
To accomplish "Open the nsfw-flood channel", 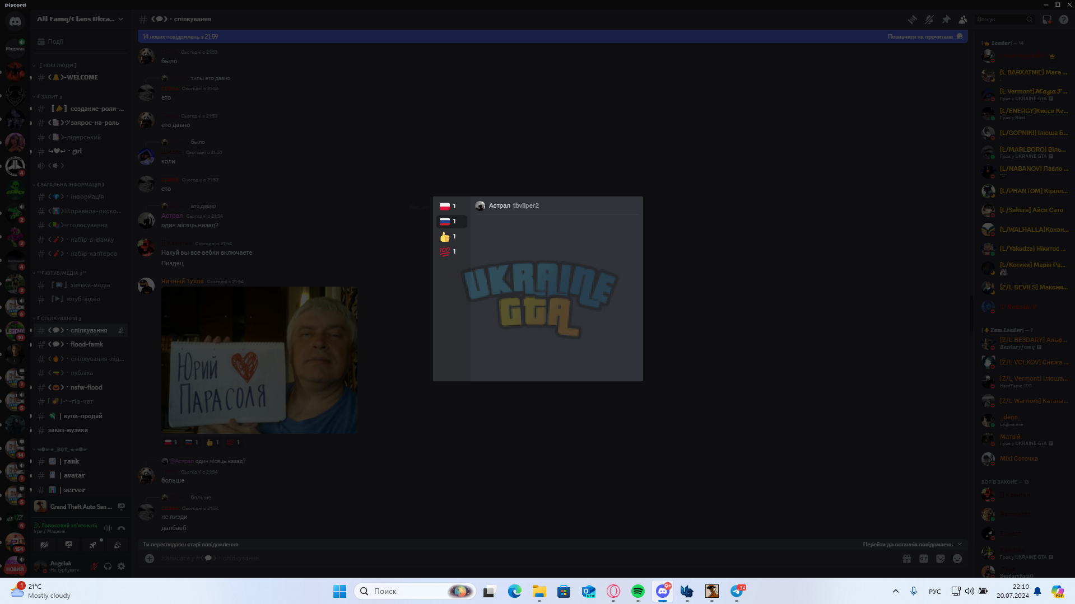I will coord(80,387).
